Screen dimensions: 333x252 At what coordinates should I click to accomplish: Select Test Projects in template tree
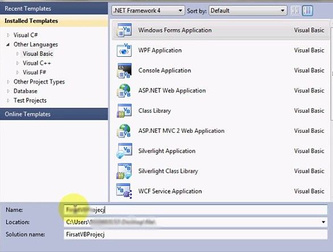tap(30, 100)
